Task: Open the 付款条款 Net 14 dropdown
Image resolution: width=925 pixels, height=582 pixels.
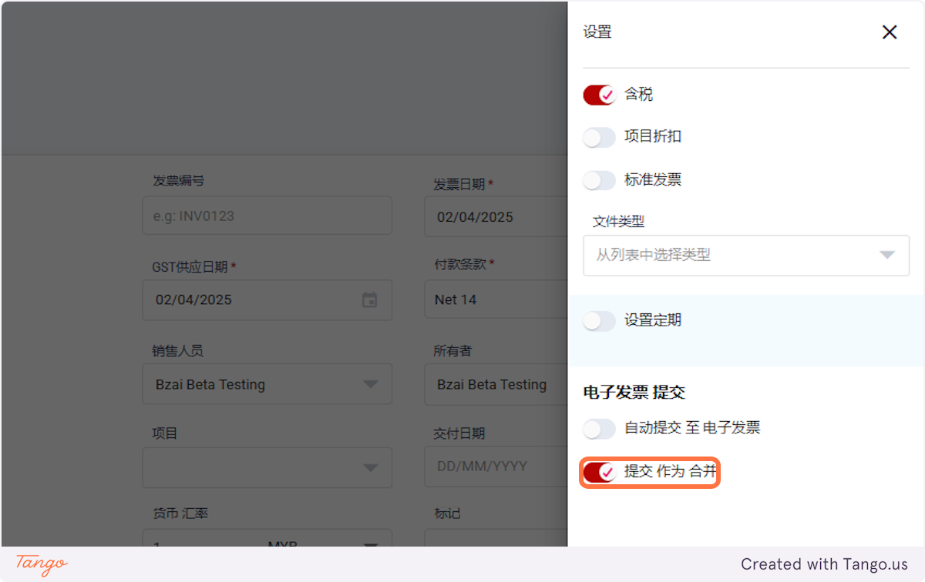Action: click(496, 300)
